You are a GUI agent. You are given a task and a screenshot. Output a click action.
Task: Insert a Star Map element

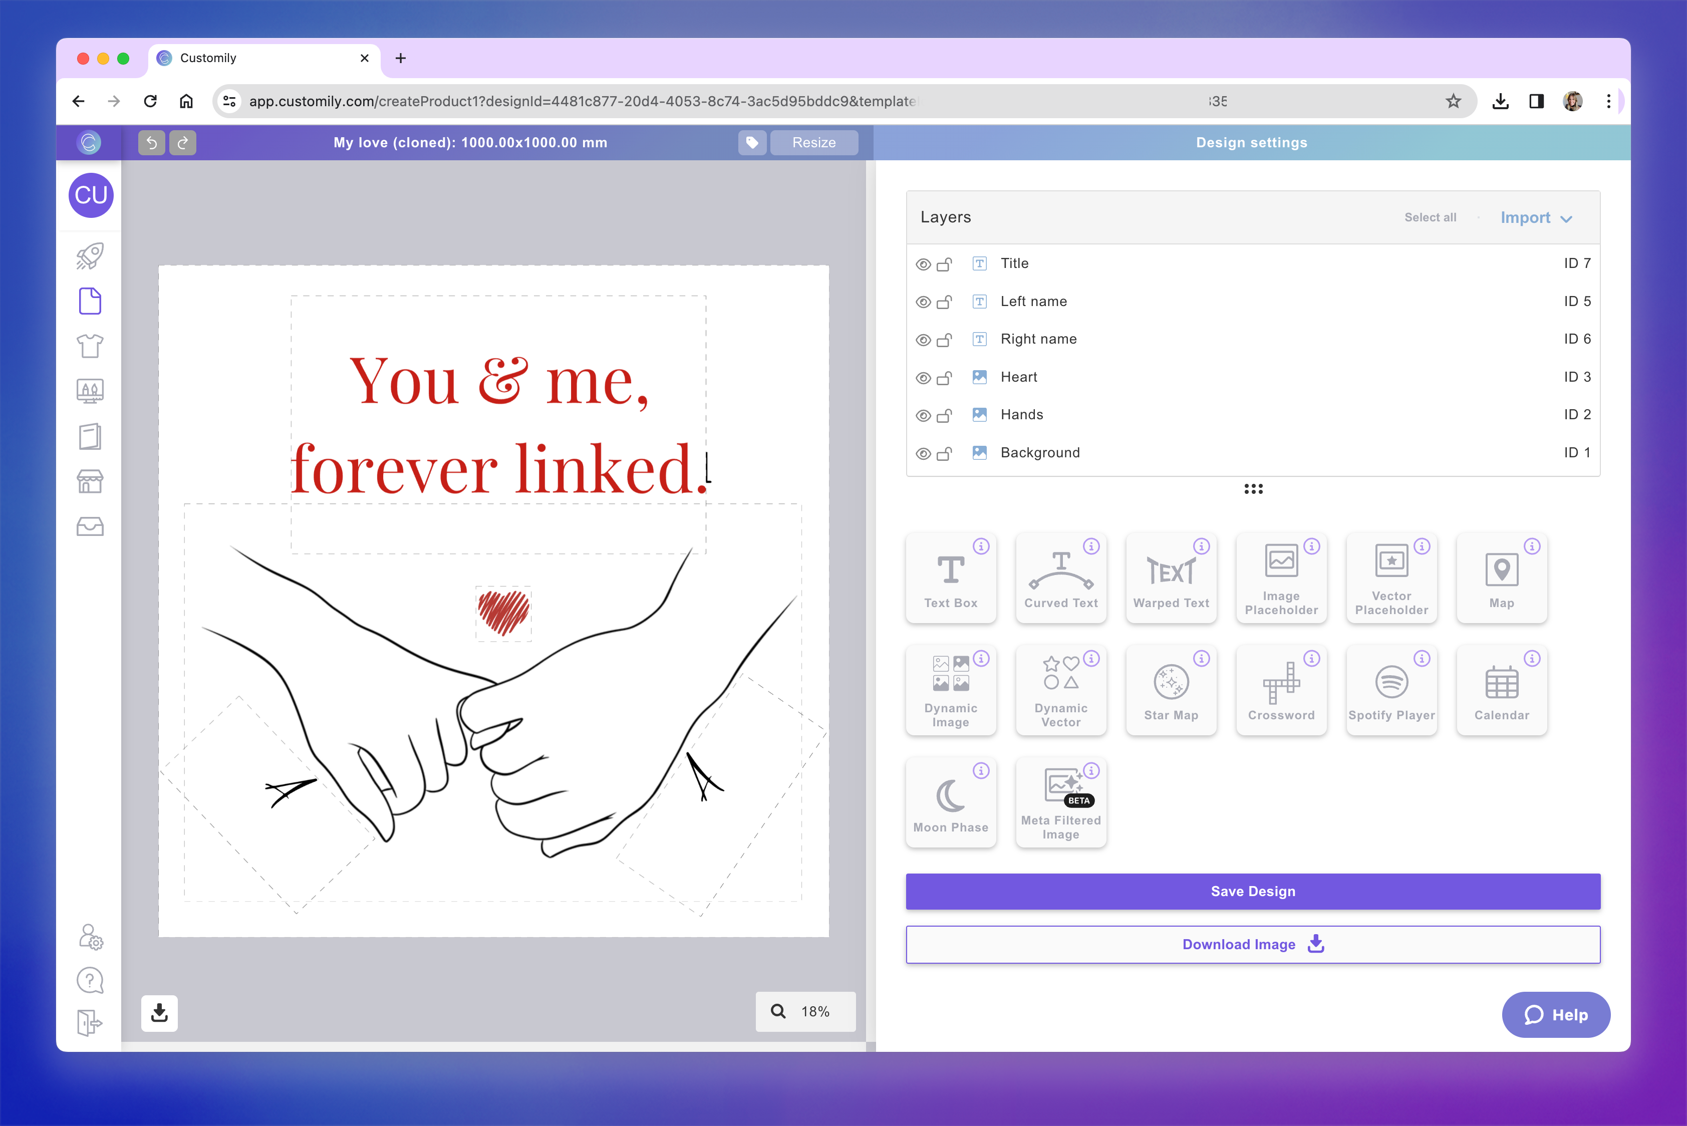[1171, 689]
